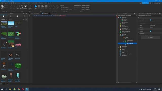The width and height of the screenshot is (162, 91).
Task: Select the On Unhandled Exceptions option
Action: pos(66,10)
